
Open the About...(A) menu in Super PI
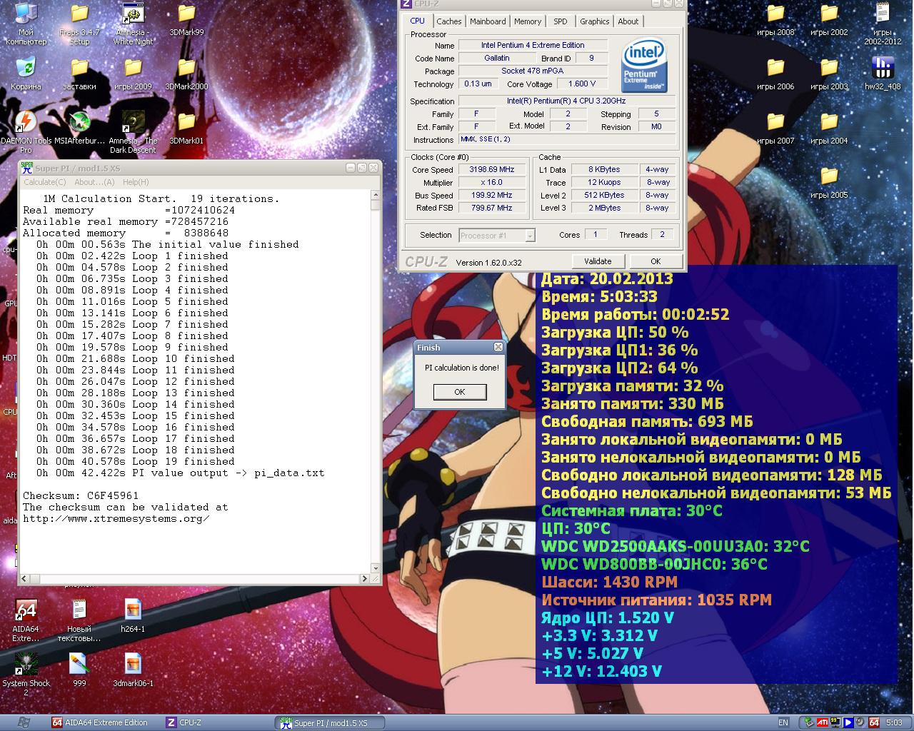pos(94,182)
